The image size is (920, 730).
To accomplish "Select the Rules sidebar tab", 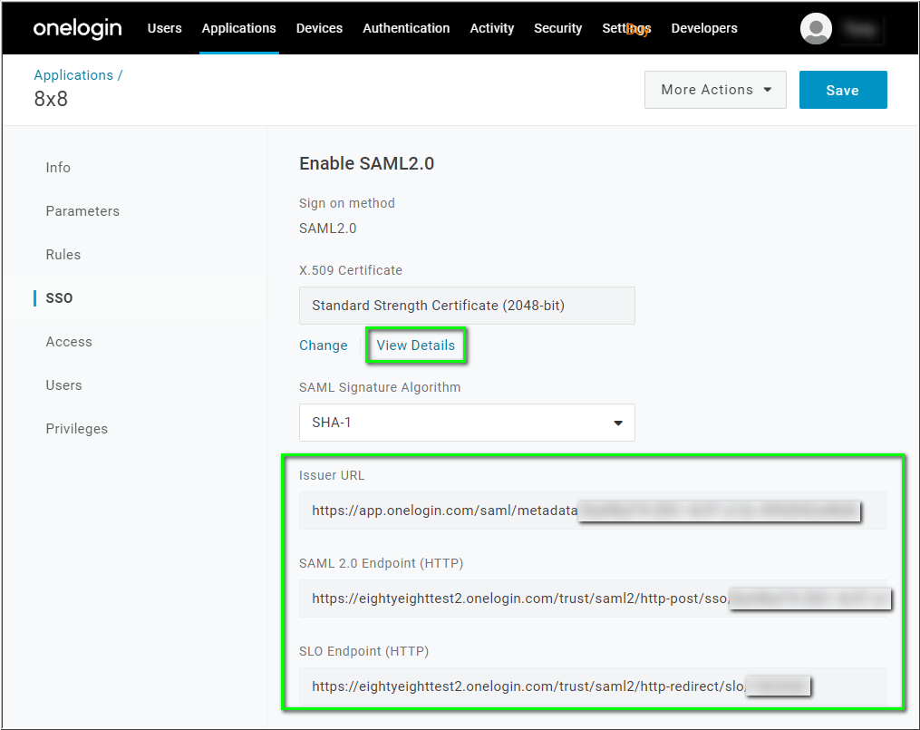I will 63,255.
